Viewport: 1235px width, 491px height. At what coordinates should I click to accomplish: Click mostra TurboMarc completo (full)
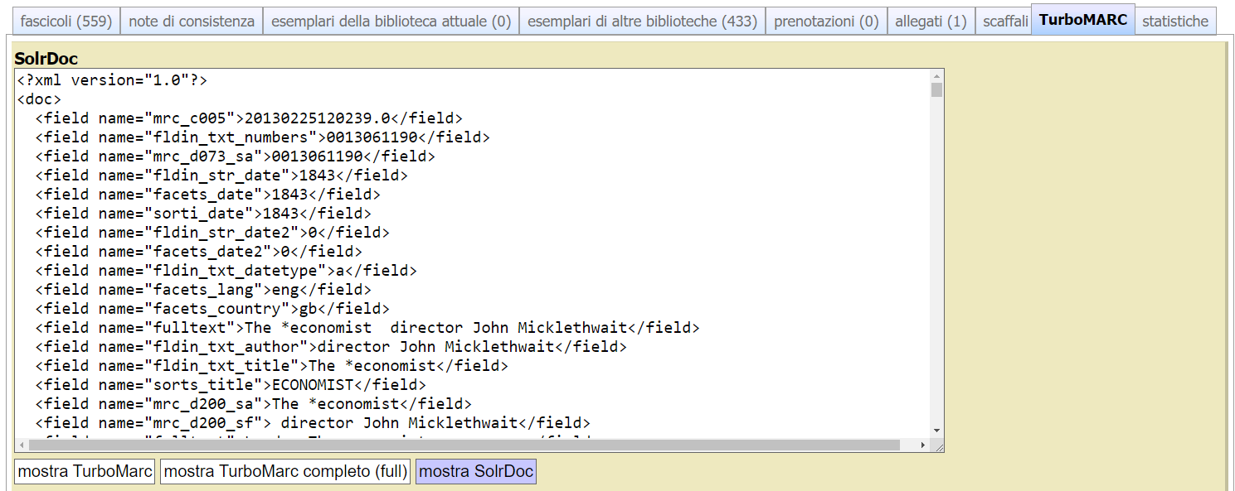(x=285, y=471)
